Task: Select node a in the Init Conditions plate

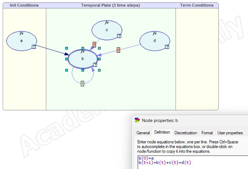Action: coord(21,40)
